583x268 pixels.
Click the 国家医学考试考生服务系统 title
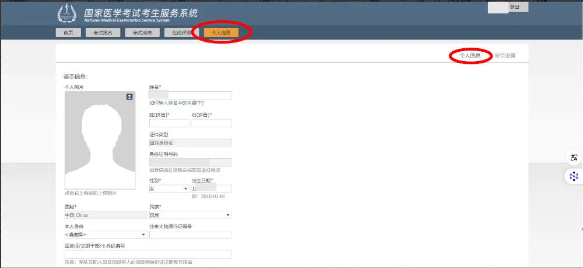point(141,13)
